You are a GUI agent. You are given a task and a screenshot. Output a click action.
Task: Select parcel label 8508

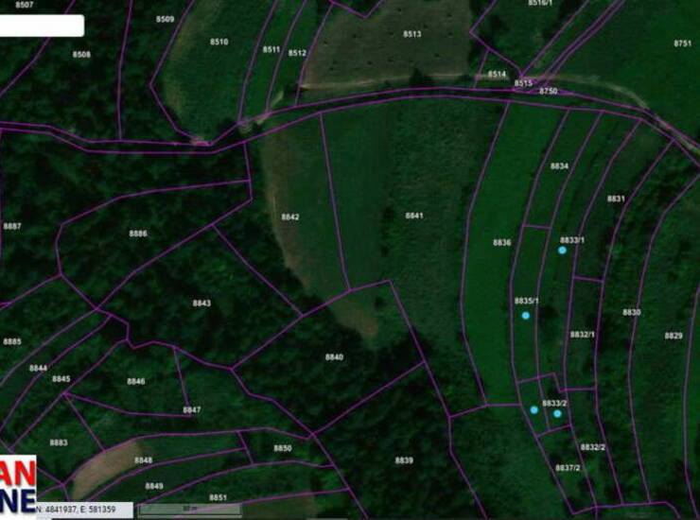tap(81, 55)
